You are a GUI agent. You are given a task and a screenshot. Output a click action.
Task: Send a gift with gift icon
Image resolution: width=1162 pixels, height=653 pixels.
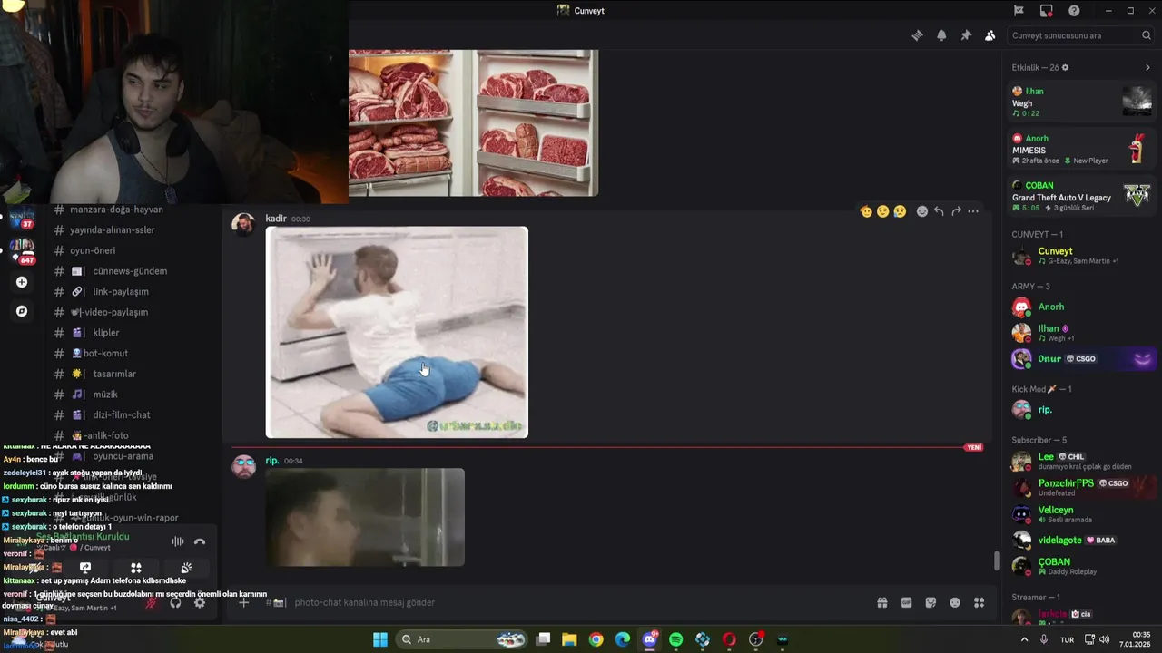point(881,602)
